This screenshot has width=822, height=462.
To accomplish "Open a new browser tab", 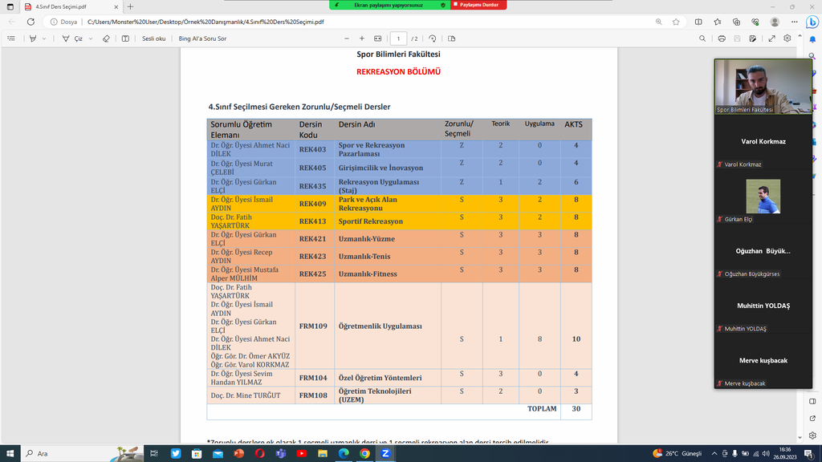I will tap(131, 6).
